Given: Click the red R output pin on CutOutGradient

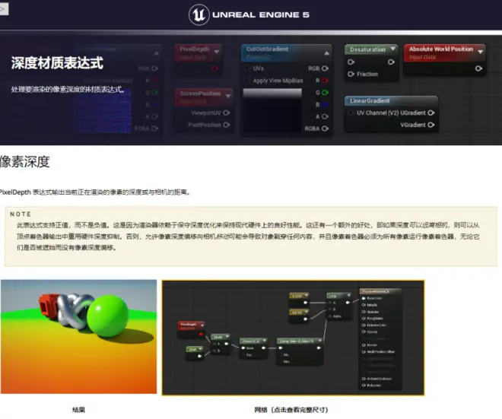Looking at the screenshot, I should click(x=326, y=79).
